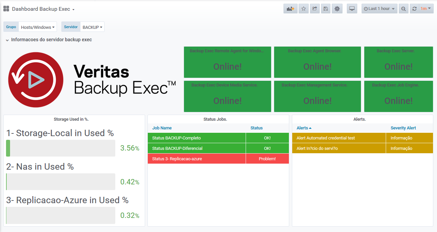This screenshot has height=232, width=437.
Task: Save the dashboard with disk icon
Action: point(325,9)
